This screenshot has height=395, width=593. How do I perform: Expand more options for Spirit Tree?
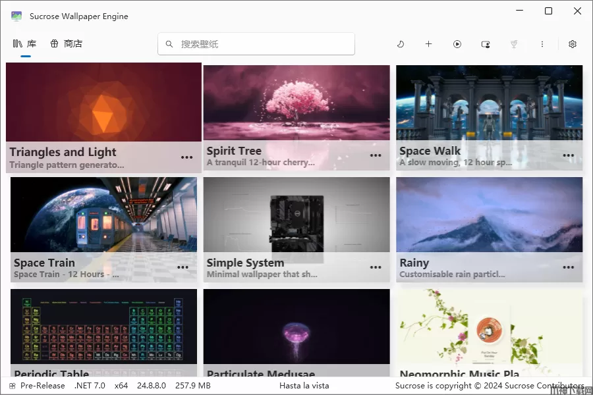[376, 156]
